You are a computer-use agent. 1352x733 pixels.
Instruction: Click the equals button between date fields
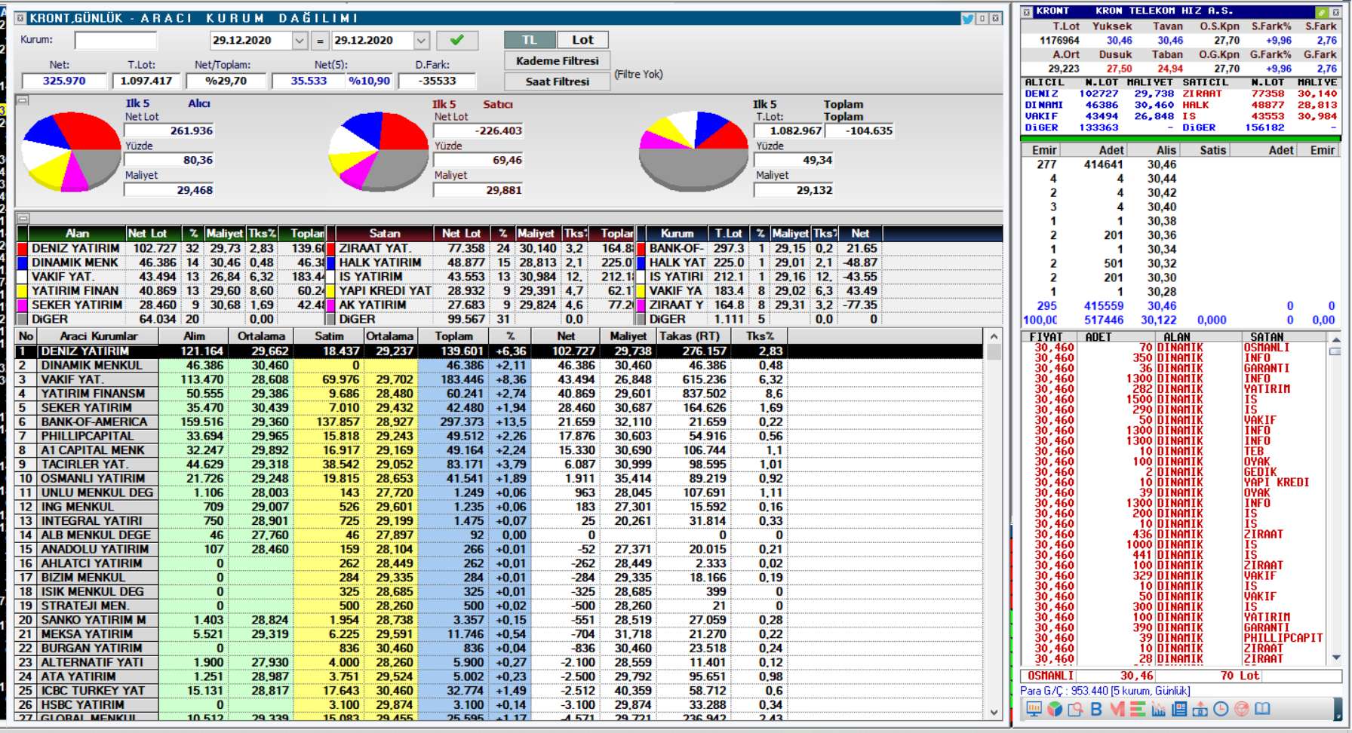[320, 41]
